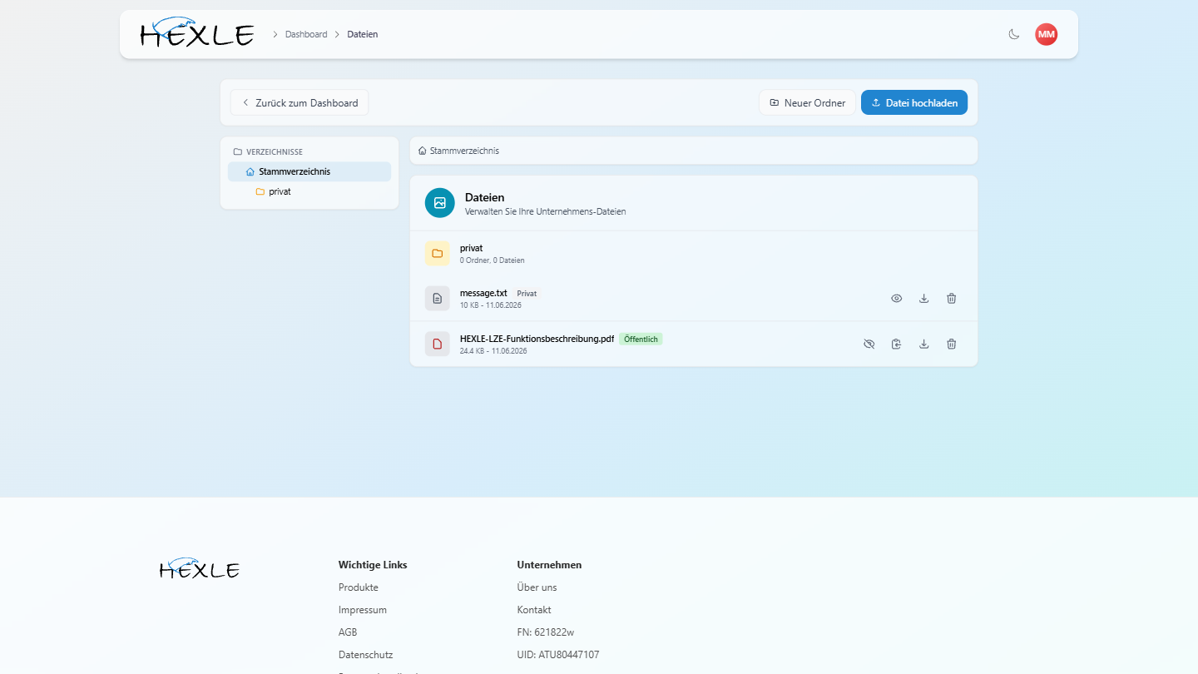Click the VERZEICHNISSE sidebar heading
This screenshot has height=674, width=1198.
click(275, 152)
